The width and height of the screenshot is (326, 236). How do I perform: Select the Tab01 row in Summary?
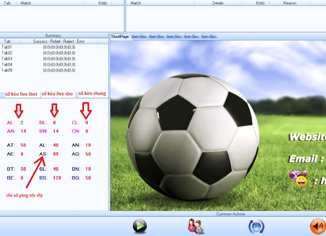pos(7,47)
